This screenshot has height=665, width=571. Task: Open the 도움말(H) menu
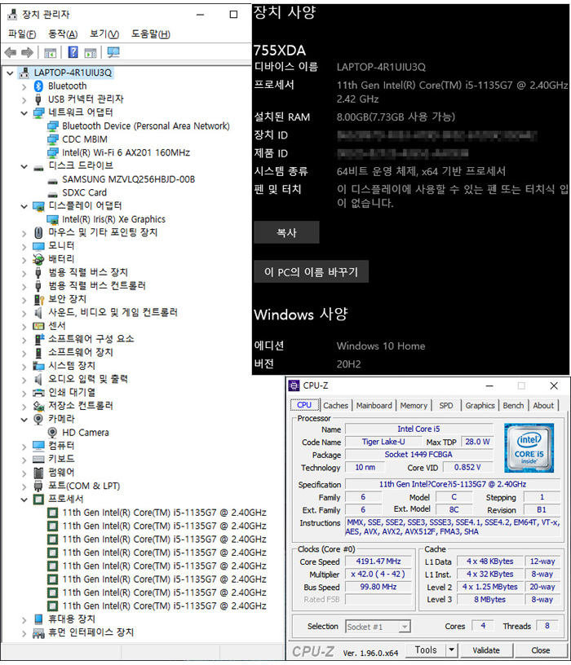[151, 34]
